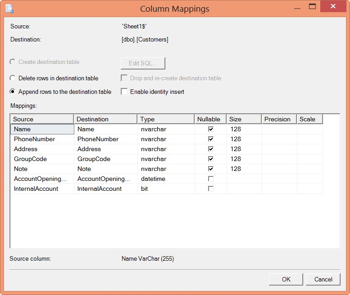Open destination dropdown for AccountOpening... row
350x295 pixels.
click(x=106, y=179)
